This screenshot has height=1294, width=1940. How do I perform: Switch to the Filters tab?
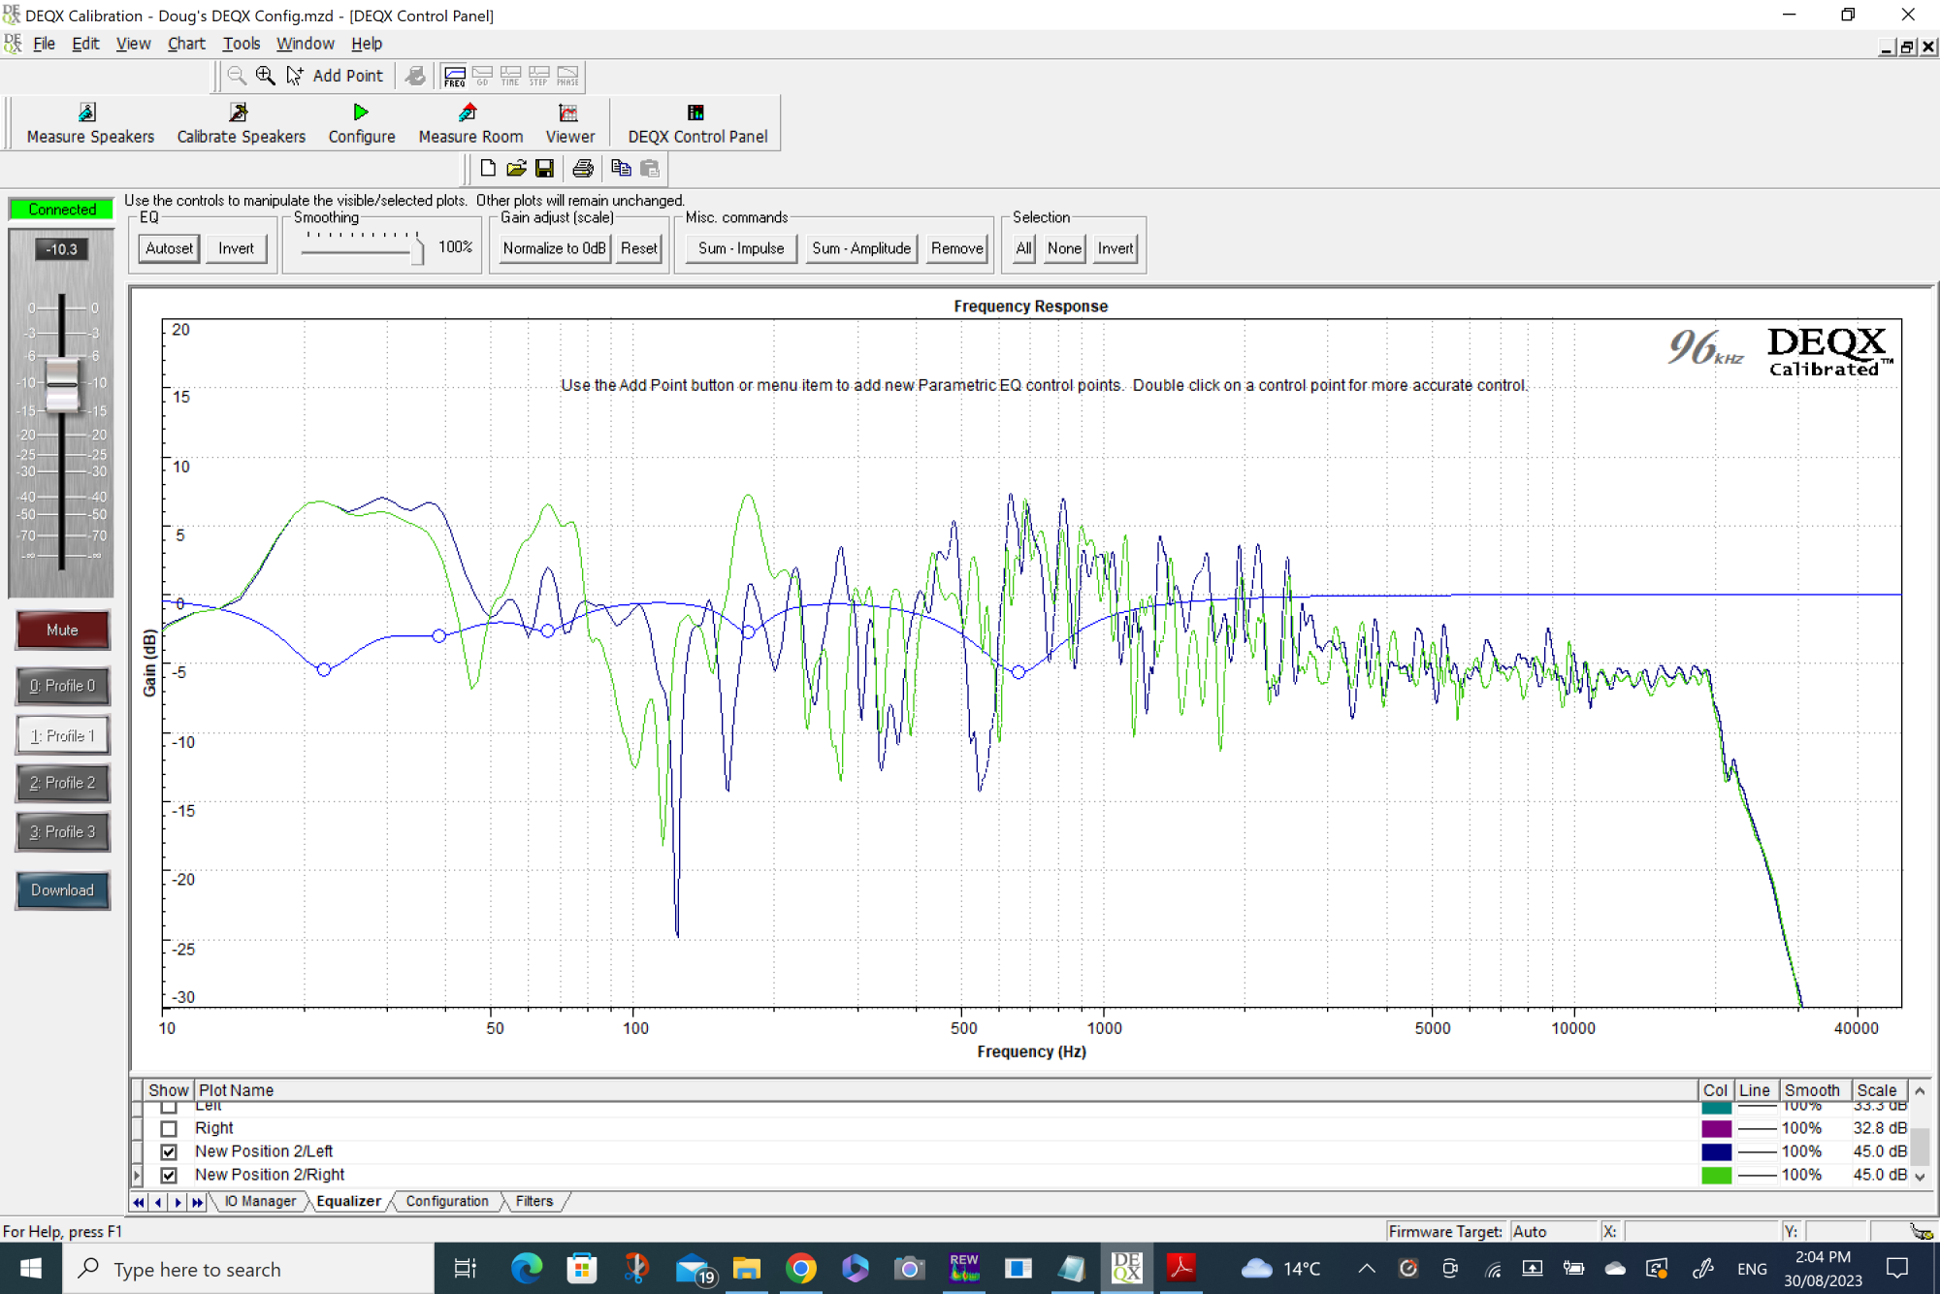tap(534, 1201)
